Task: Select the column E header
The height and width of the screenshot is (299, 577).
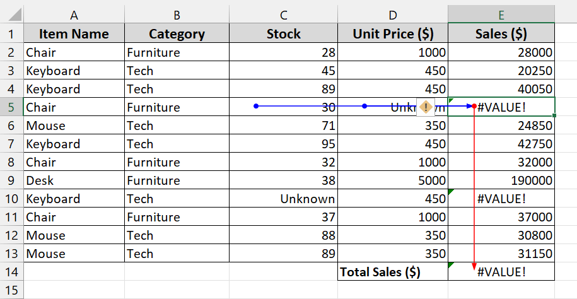Action: click(501, 15)
